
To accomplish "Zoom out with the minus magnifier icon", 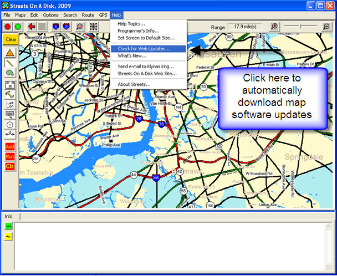I will coord(326,27).
